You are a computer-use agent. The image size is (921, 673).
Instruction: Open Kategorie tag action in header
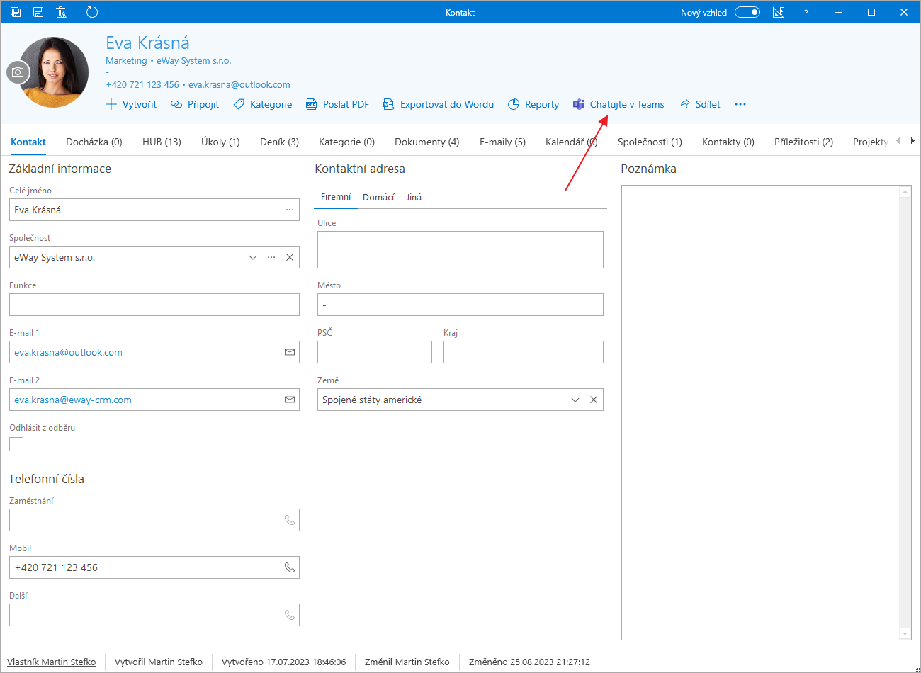coord(263,104)
